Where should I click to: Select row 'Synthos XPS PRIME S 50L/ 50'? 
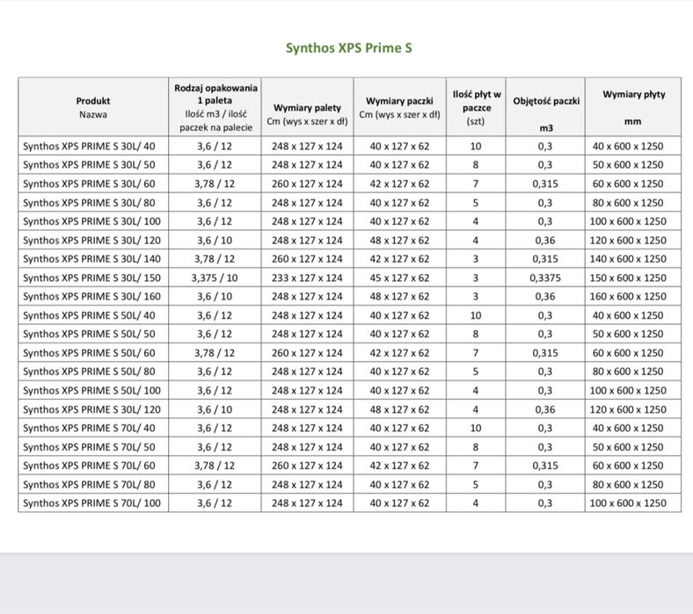click(350, 334)
